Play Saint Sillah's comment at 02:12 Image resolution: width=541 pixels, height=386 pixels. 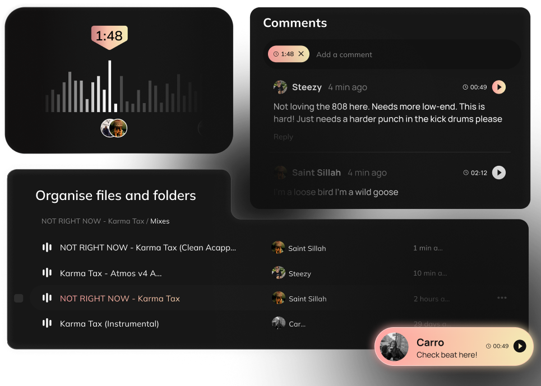coord(498,173)
